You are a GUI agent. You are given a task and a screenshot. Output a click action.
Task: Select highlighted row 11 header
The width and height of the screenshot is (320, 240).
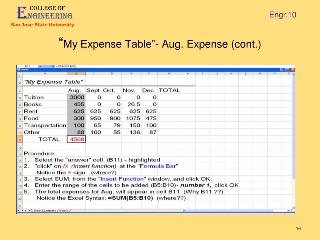pyautogui.click(x=20, y=140)
